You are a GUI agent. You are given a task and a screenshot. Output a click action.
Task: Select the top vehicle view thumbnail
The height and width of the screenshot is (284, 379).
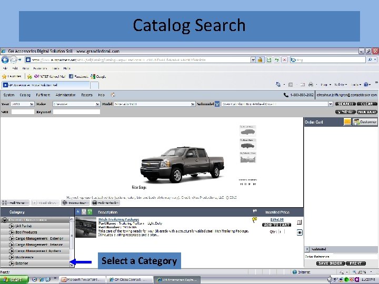[x=248, y=131]
